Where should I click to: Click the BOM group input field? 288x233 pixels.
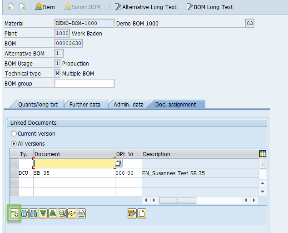[x=84, y=83]
